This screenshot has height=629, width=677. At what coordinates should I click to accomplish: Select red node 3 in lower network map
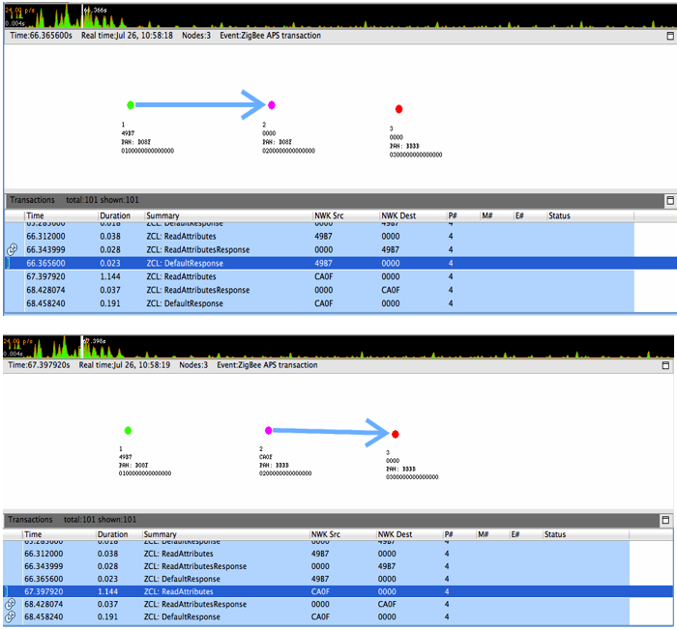point(395,434)
